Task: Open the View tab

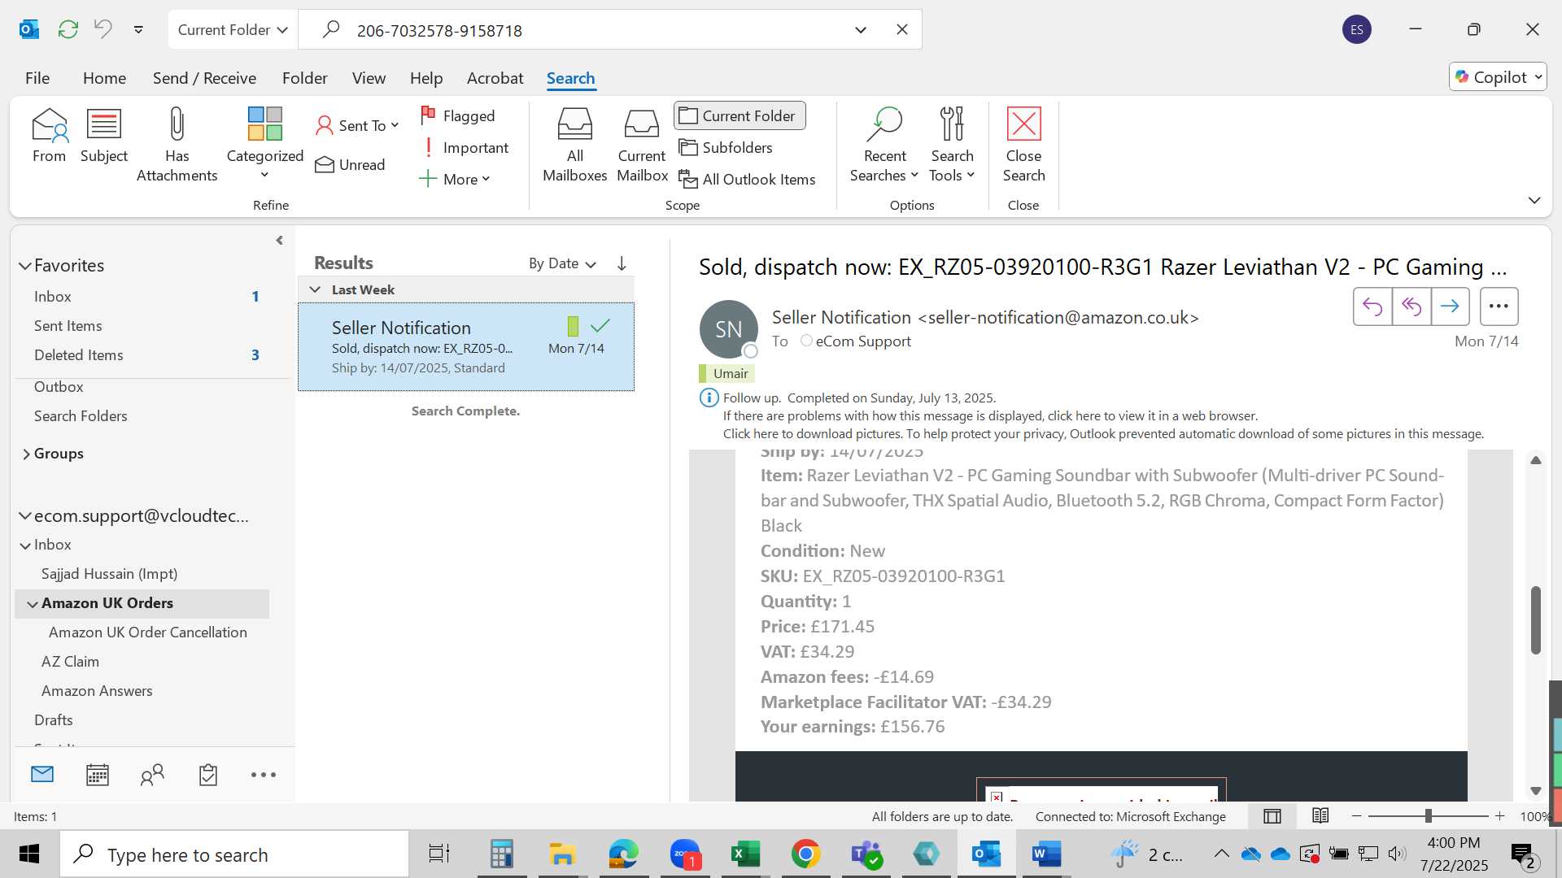Action: [x=369, y=78]
